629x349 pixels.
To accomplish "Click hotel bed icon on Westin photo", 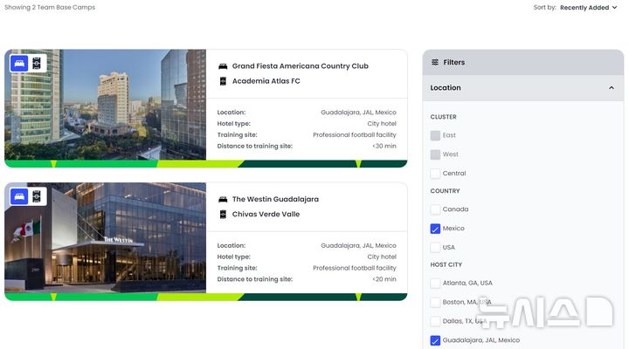I will (19, 196).
